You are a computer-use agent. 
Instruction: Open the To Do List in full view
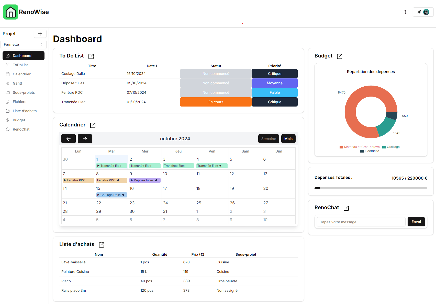point(91,56)
